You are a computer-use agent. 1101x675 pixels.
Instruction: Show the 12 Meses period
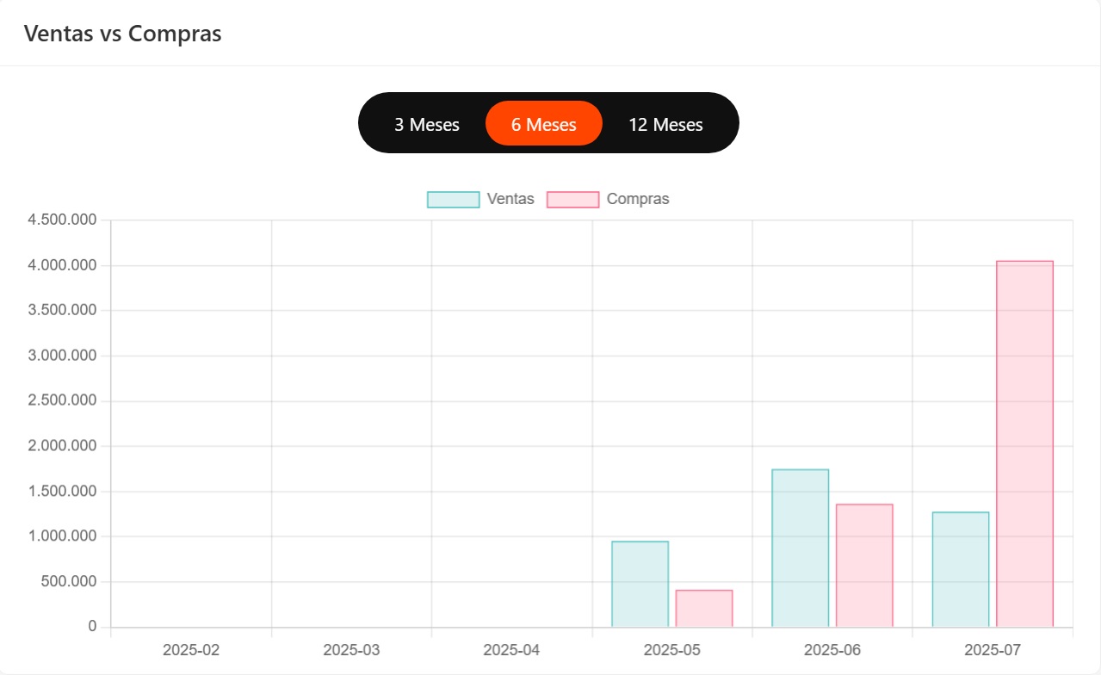coord(665,124)
